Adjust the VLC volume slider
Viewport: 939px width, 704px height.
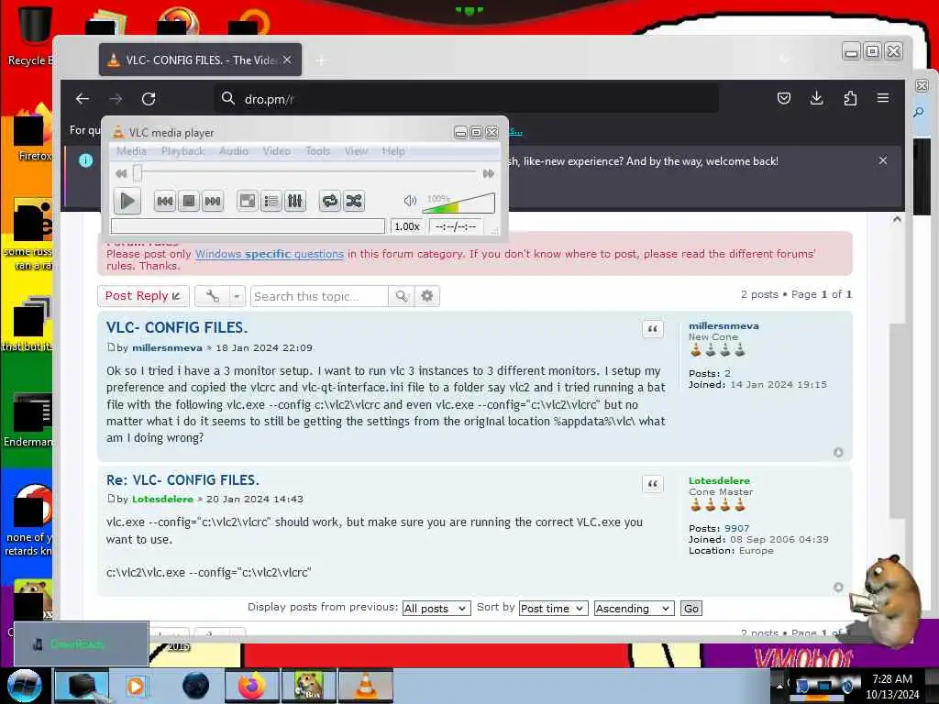coord(458,203)
